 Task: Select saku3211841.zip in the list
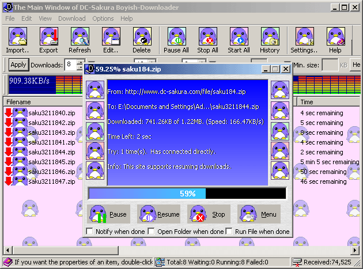(x=52, y=142)
